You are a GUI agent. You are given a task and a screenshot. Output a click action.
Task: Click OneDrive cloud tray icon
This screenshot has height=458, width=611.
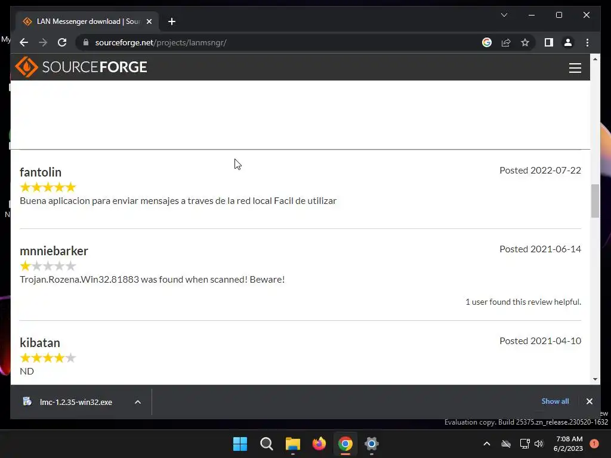506,444
